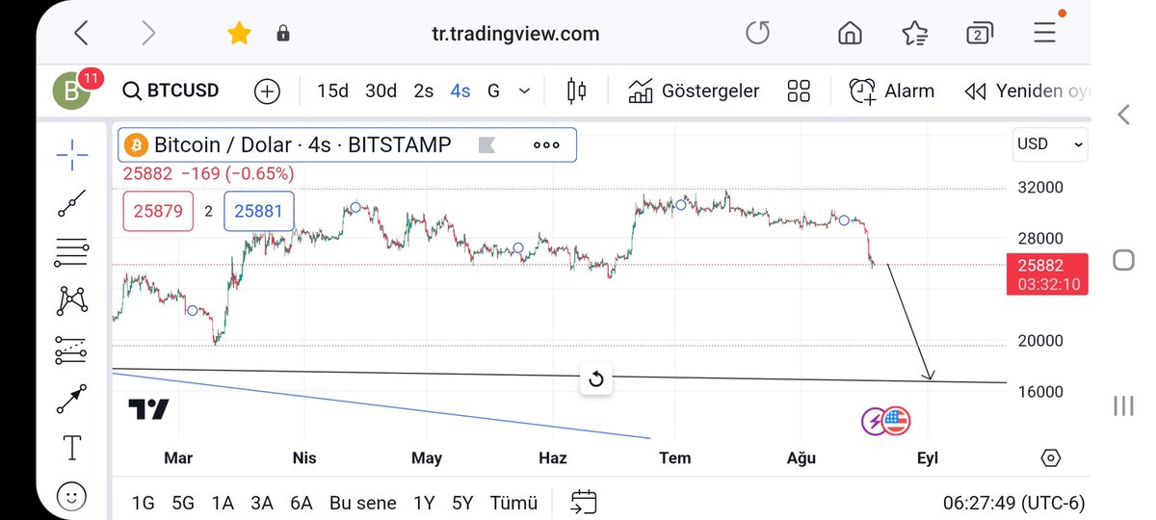
Task: Reload the page with refresh icon
Action: coord(758,34)
